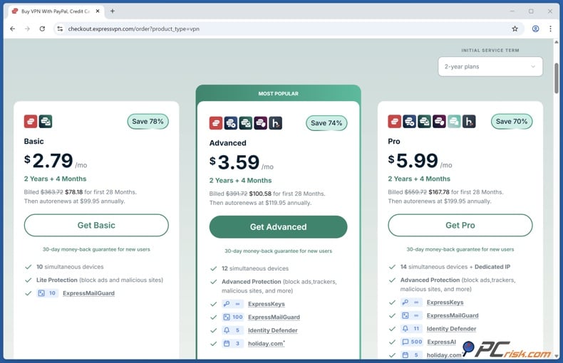Click the Save 74% badge
The image size is (563, 363).
(x=326, y=123)
